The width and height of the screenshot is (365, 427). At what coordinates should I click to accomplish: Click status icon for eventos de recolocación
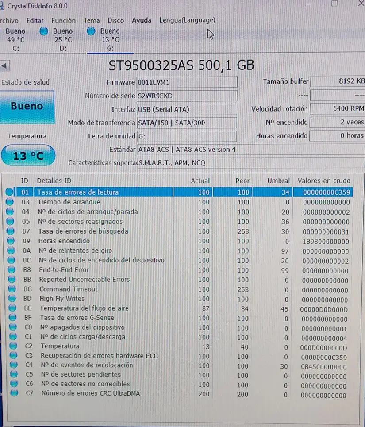click(14, 365)
